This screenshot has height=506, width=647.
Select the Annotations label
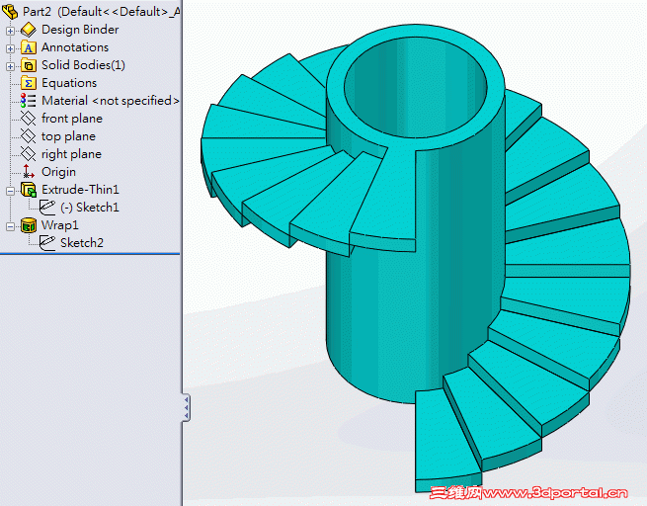(x=75, y=47)
